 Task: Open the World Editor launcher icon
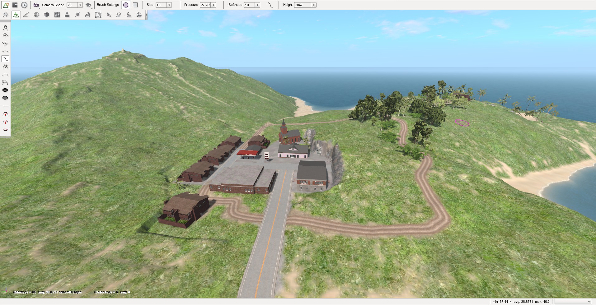pyautogui.click(x=6, y=5)
